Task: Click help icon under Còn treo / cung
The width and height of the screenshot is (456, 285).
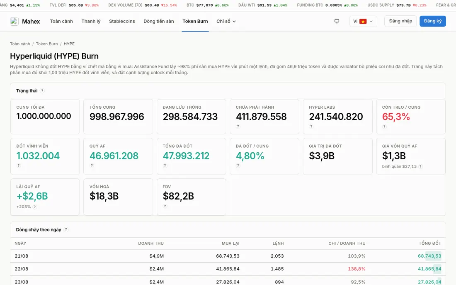Action: pyautogui.click(x=384, y=127)
